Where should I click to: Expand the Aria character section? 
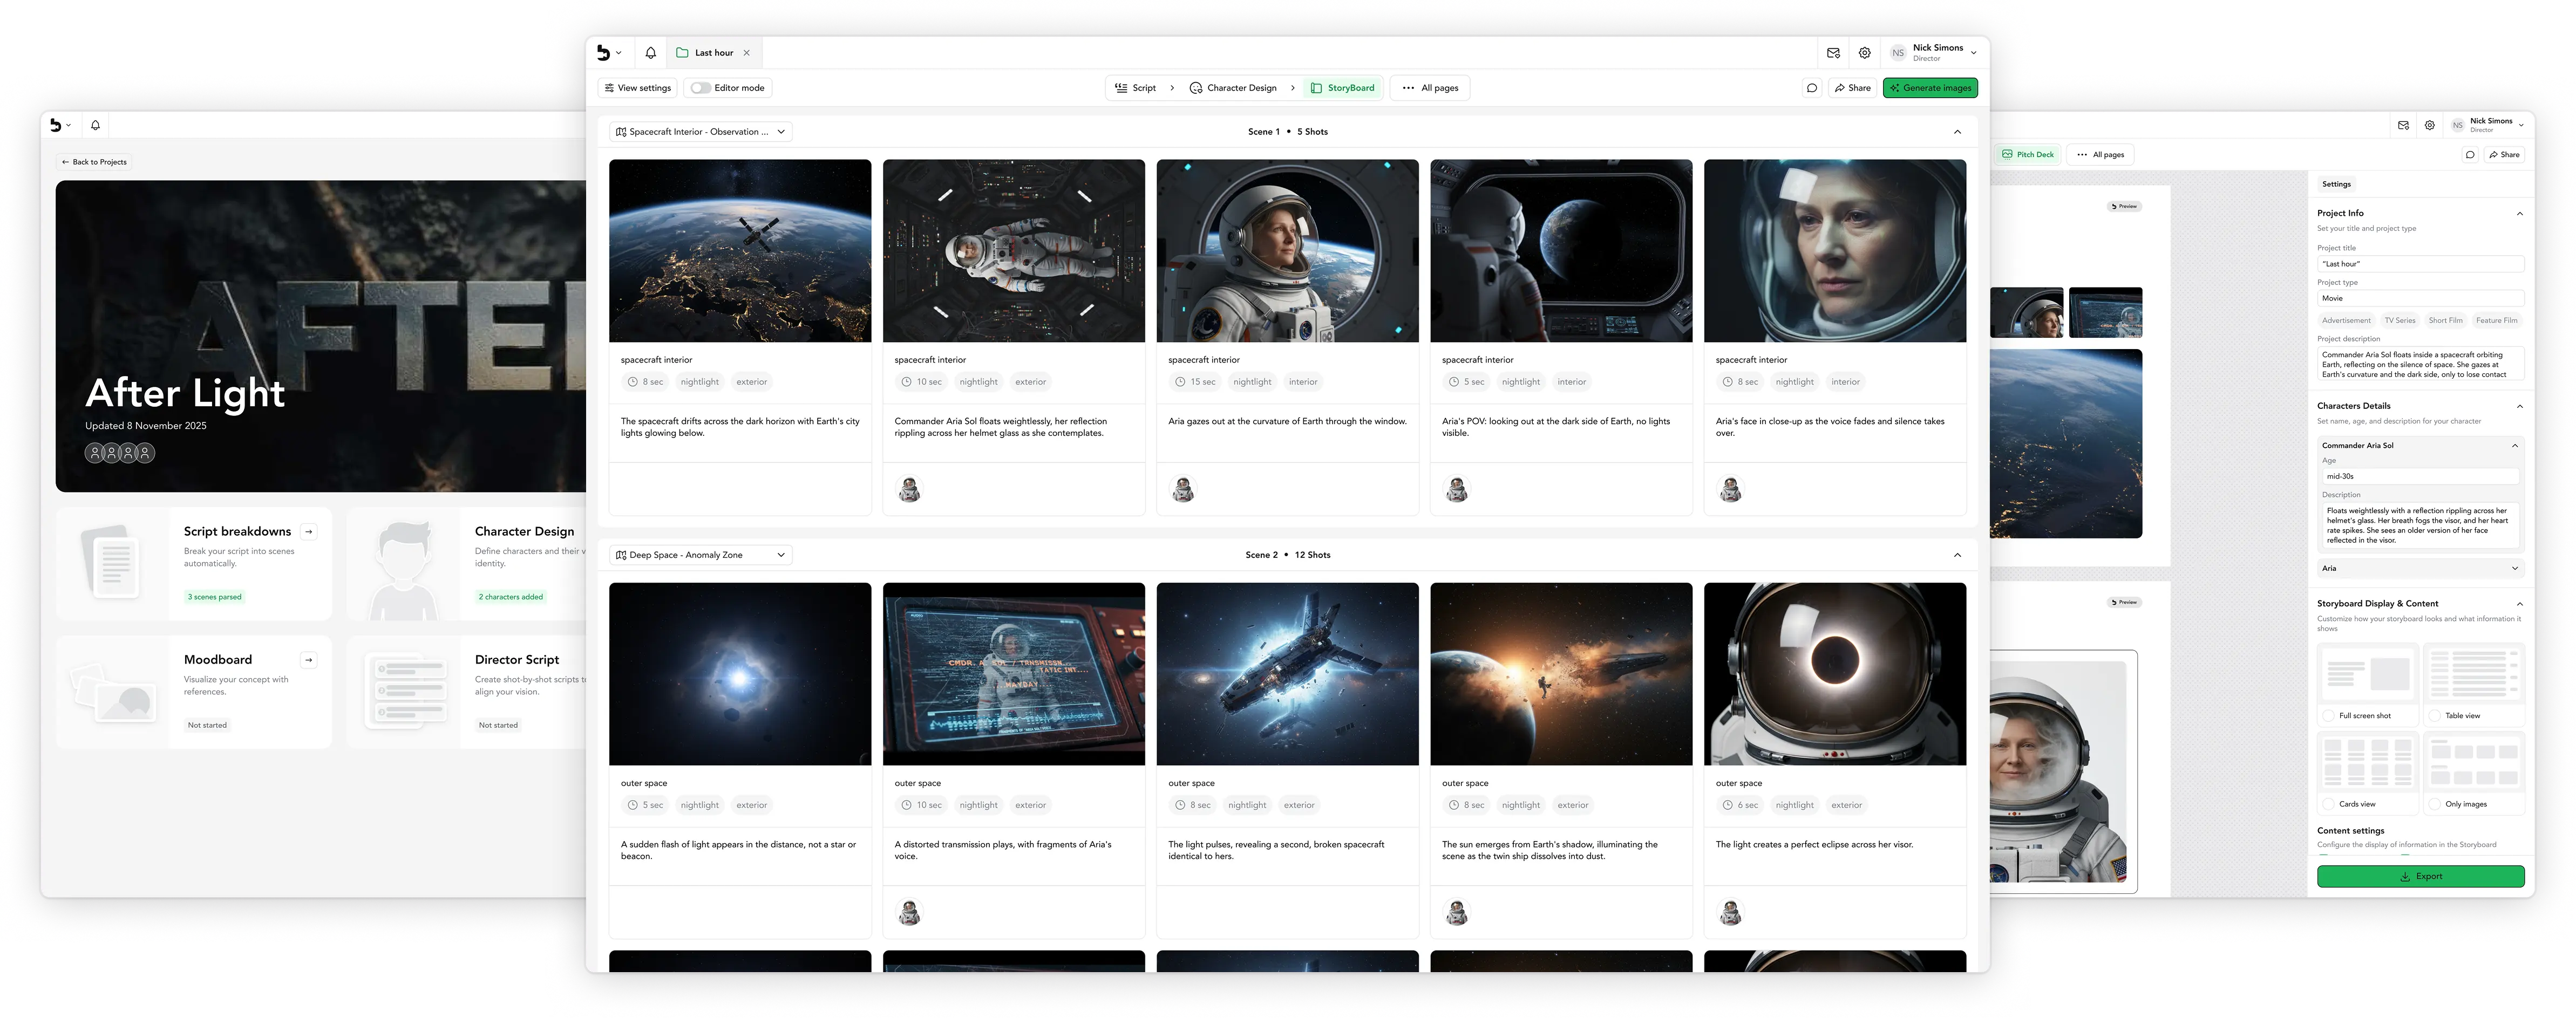(2514, 568)
